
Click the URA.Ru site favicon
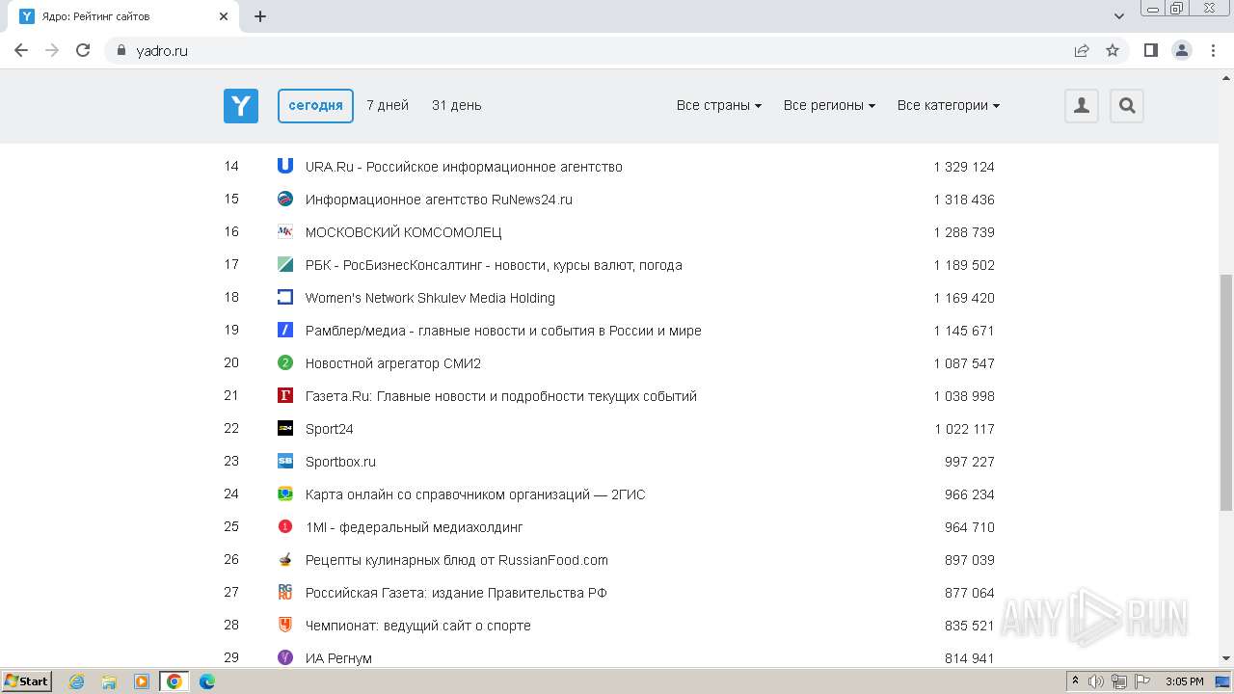tap(285, 166)
